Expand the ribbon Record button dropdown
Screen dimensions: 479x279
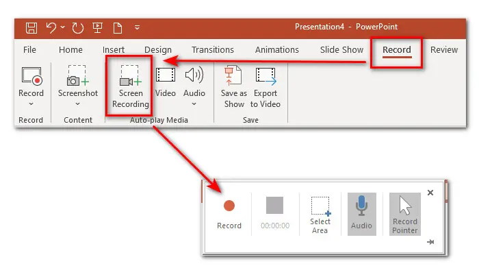[x=31, y=104]
